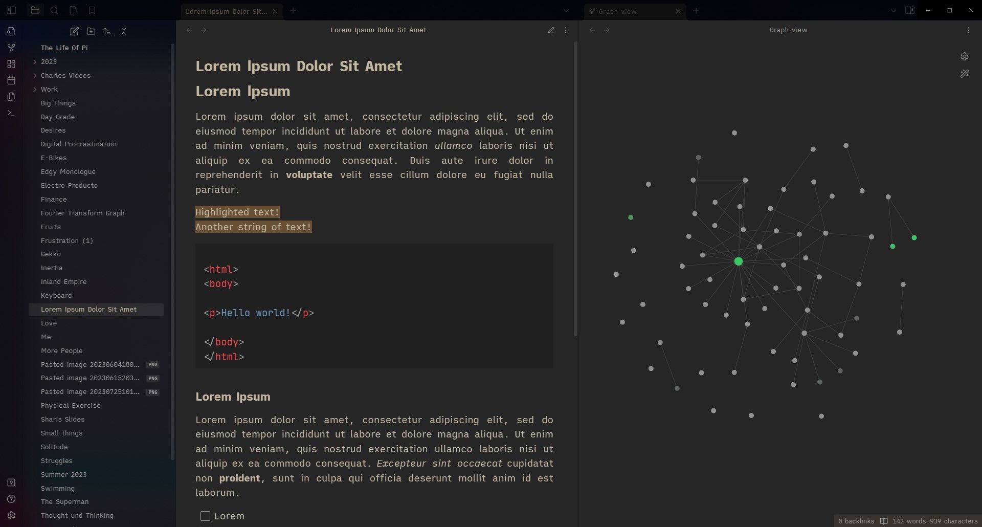Toggle reading mode with the edit pencil icon
The image size is (982, 527).
click(551, 30)
